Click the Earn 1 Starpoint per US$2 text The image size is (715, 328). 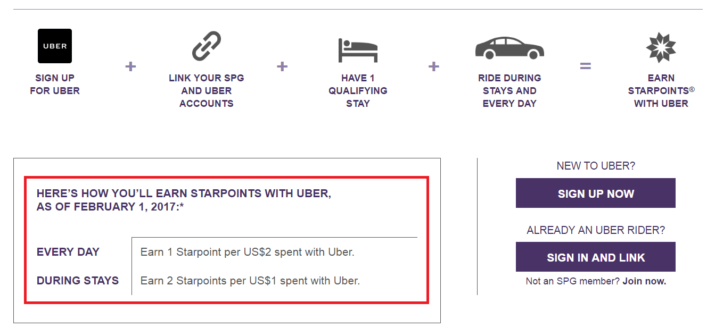247,252
